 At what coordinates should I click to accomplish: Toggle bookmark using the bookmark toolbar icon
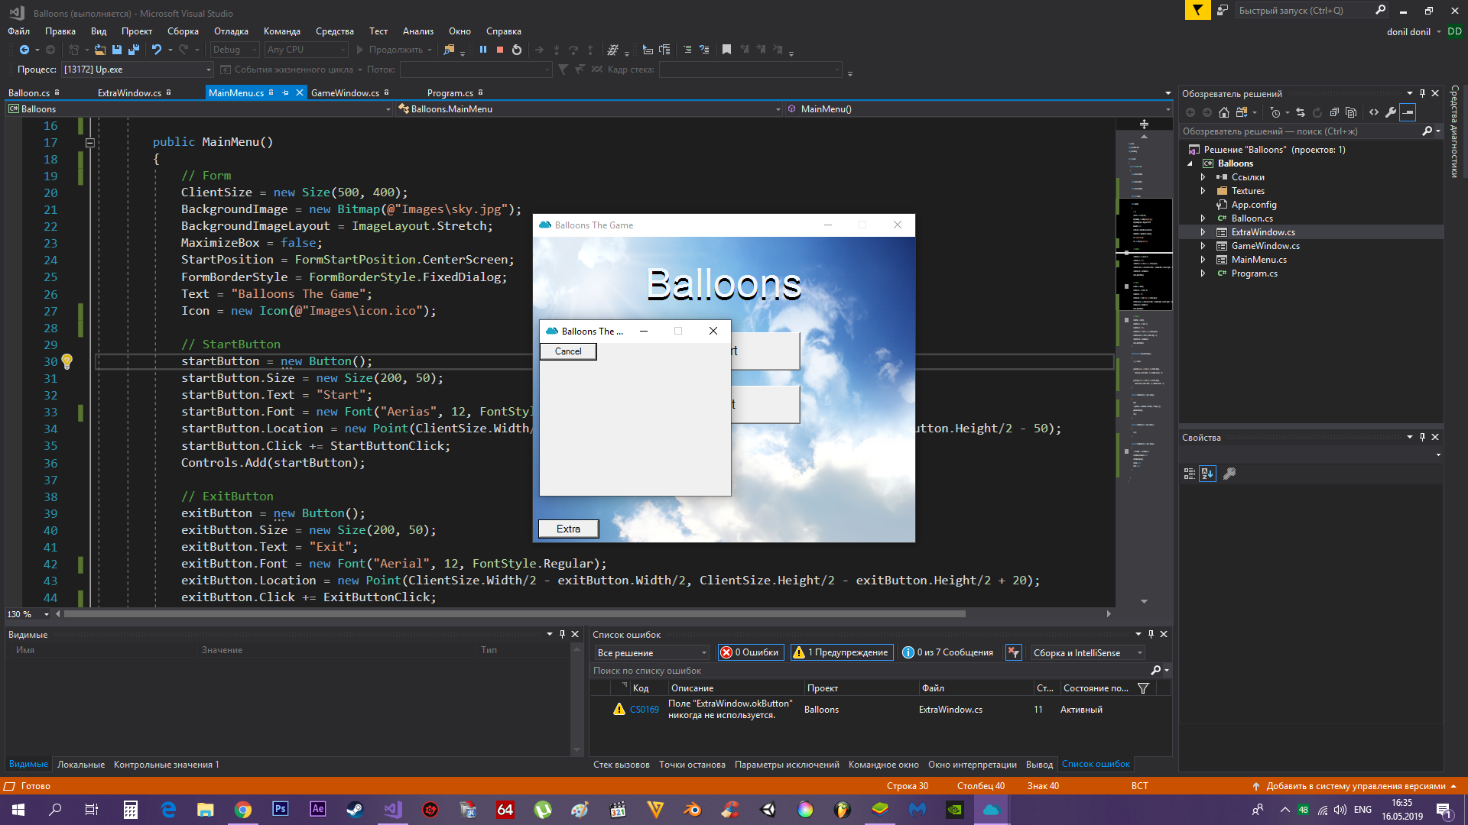[x=726, y=50]
